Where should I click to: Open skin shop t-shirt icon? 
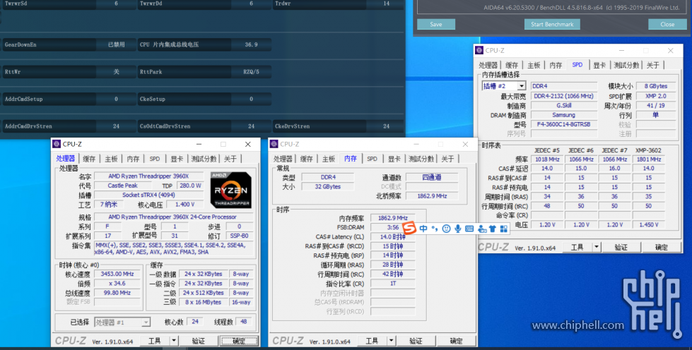coord(493,229)
